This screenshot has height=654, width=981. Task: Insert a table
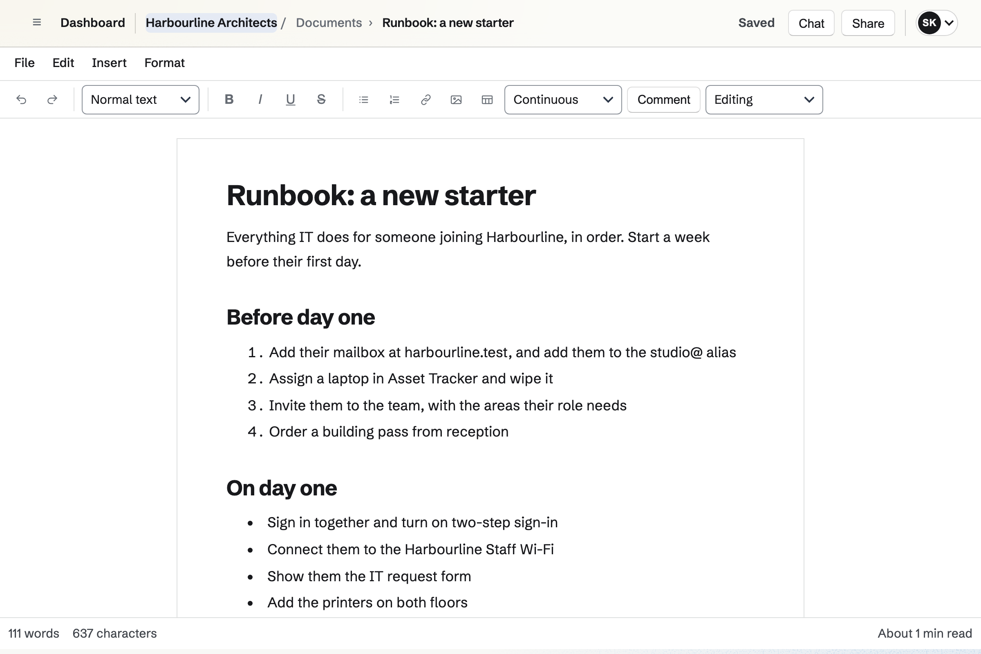tap(487, 100)
